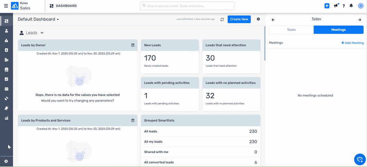
Task: Click the Create New button
Action: 239,19
